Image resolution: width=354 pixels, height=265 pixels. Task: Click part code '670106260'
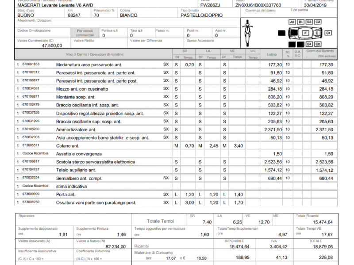coord(31,129)
